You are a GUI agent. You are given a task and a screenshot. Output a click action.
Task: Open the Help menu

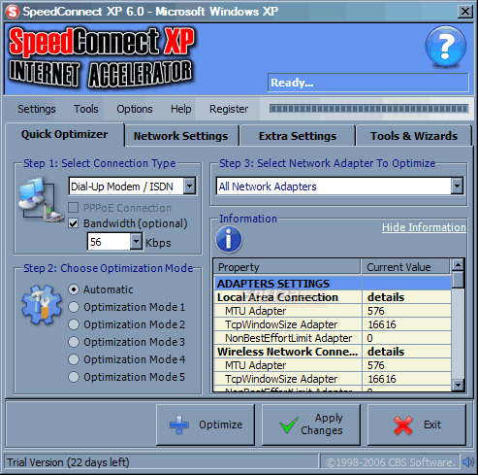[181, 109]
